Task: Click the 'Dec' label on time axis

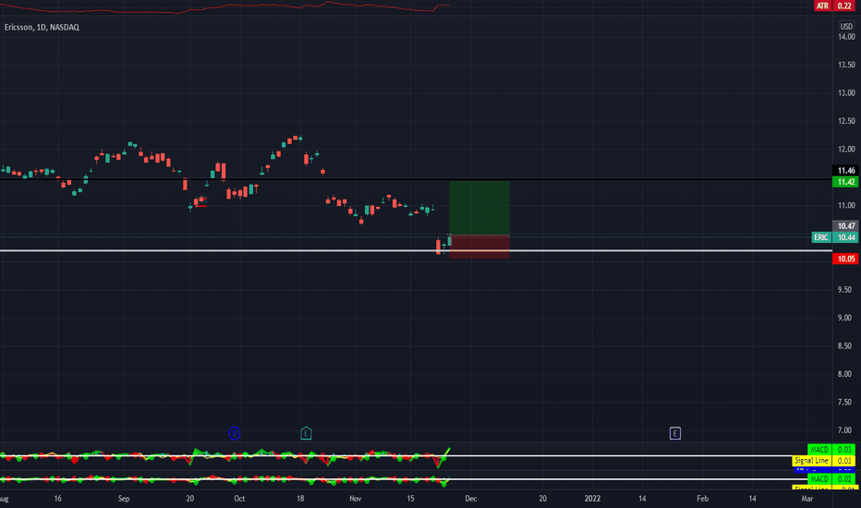Action: tap(470, 499)
